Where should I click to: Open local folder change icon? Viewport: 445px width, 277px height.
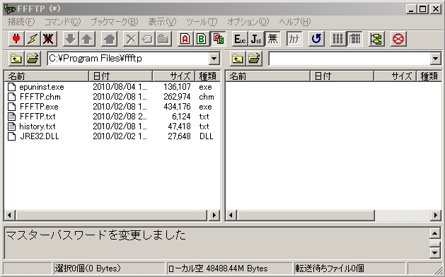coord(33,59)
